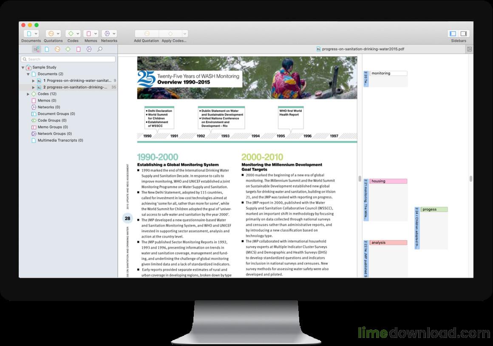
Task: Expand document 1 Progress-on-drinking-water node
Action: [33, 81]
